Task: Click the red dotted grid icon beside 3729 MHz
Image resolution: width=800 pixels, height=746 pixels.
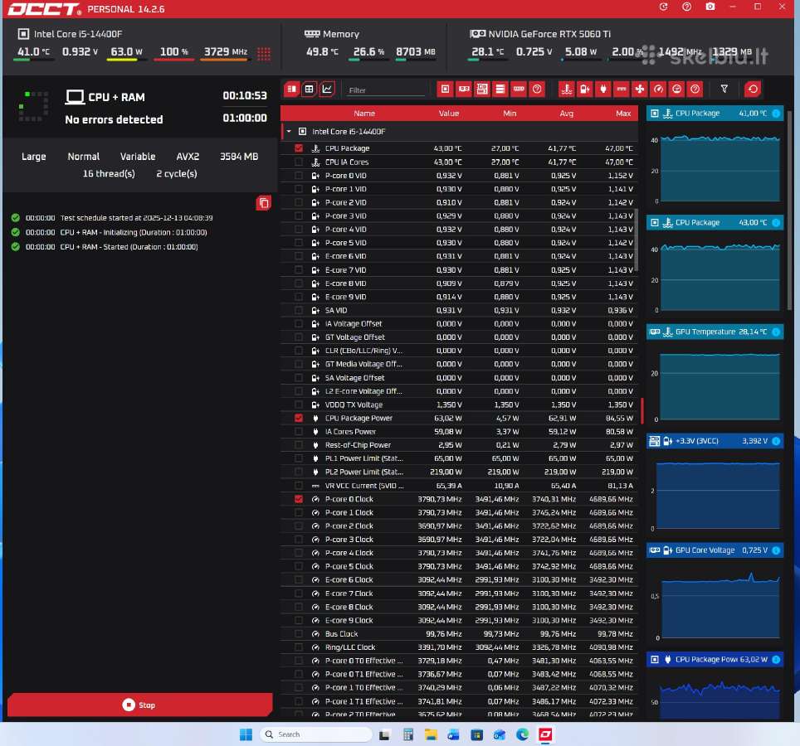Action: pyautogui.click(x=264, y=54)
